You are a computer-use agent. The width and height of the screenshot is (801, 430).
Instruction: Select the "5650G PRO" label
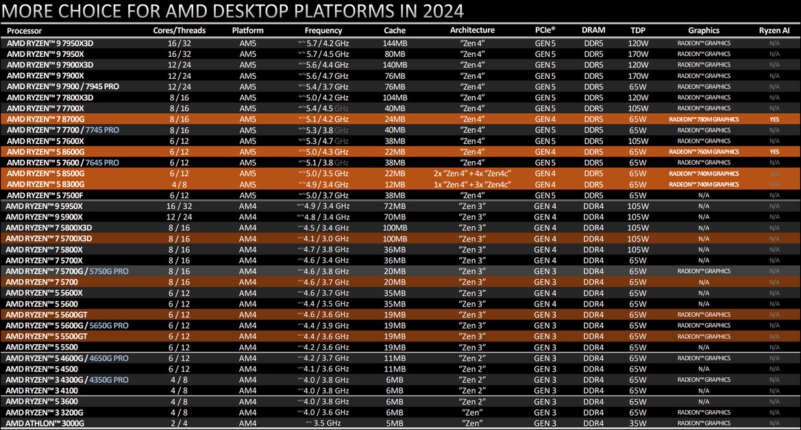(109, 326)
